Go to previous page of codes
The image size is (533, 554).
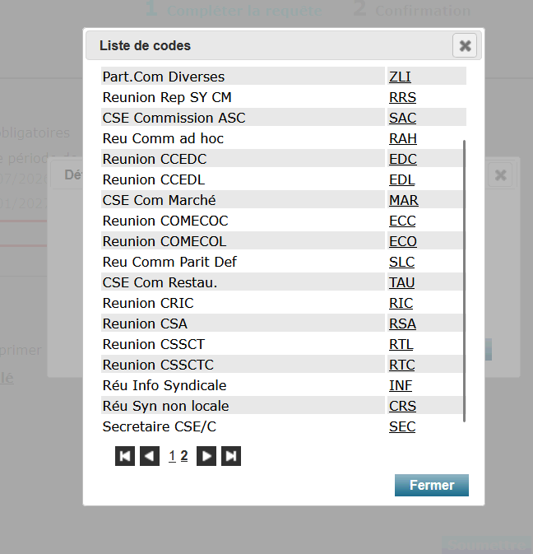click(x=150, y=456)
